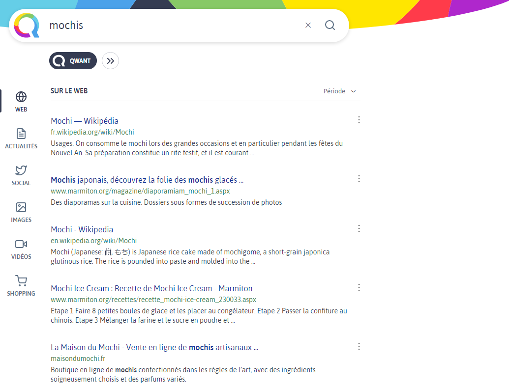Image resolution: width=510 pixels, height=387 pixels.
Task: Click the SUR LE WEB heading
Action: click(69, 91)
